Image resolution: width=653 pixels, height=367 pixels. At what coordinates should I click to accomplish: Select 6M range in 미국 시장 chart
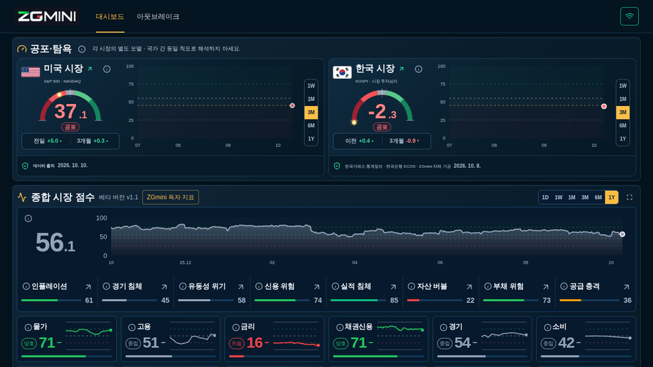pos(311,126)
